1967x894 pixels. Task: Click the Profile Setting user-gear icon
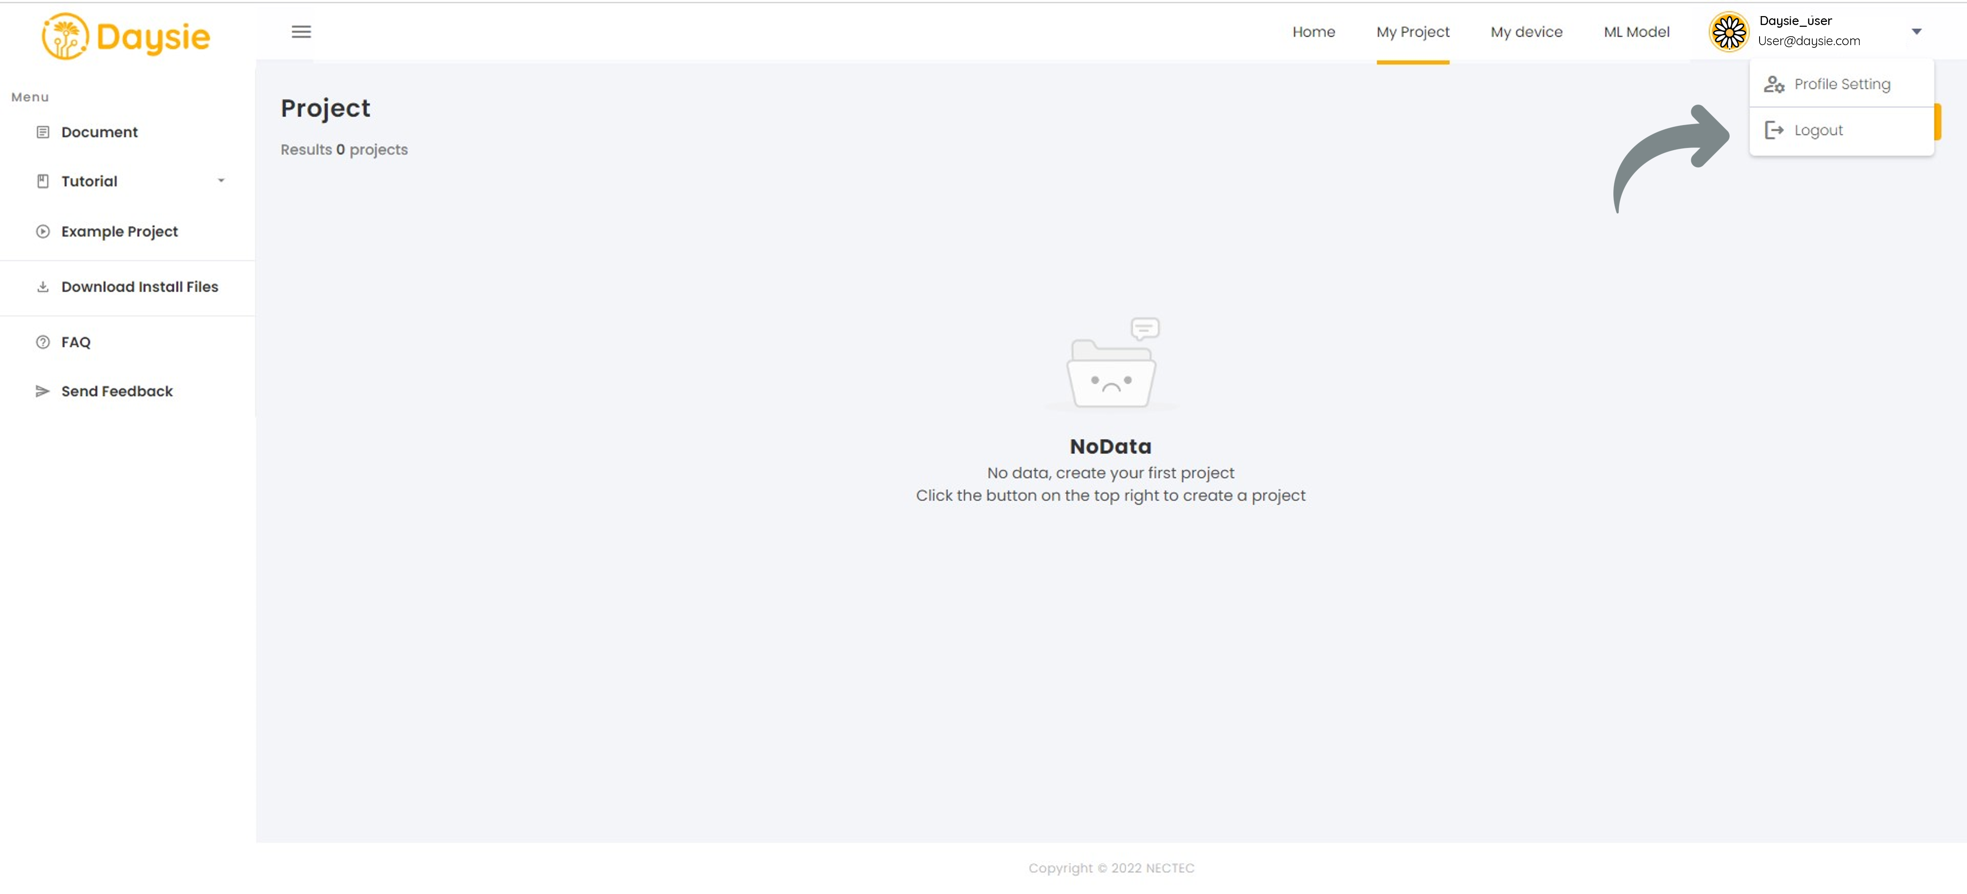(x=1774, y=84)
